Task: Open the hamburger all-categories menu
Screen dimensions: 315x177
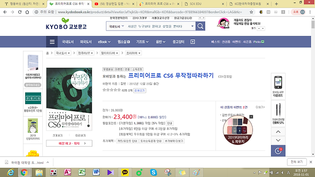Action: pos(52,42)
